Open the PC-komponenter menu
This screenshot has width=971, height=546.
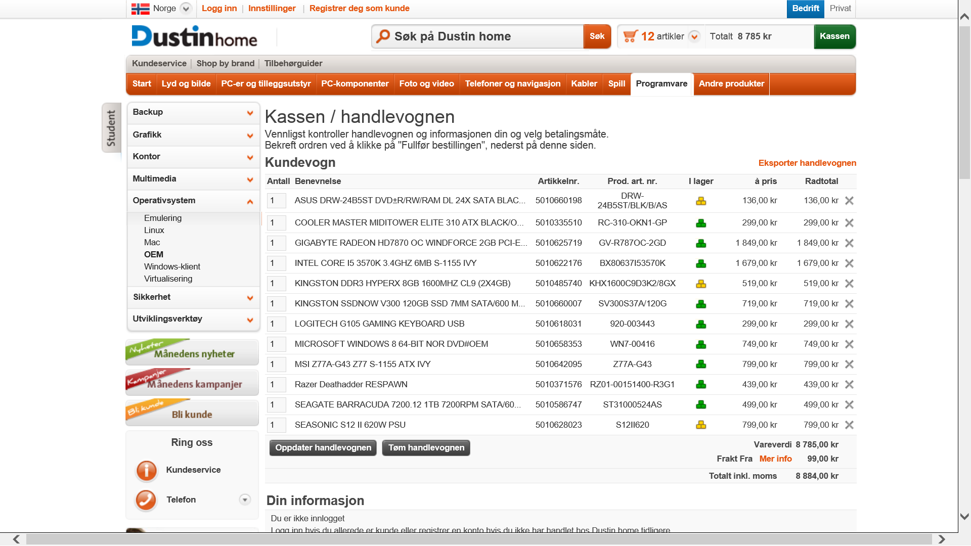click(x=355, y=84)
